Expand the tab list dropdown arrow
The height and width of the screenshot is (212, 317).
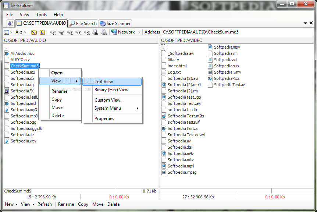pos(305,23)
